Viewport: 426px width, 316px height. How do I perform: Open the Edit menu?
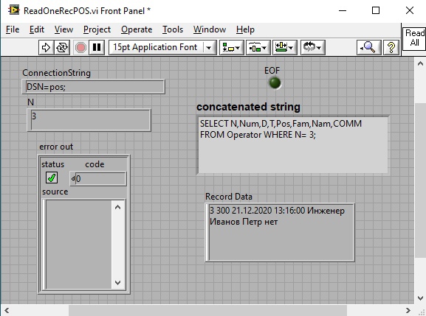click(x=37, y=29)
